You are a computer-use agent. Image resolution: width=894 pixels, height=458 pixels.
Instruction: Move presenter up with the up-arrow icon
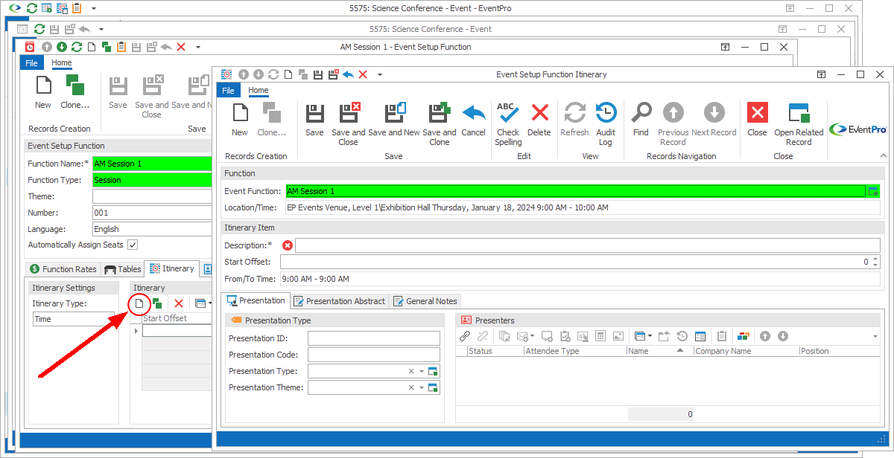point(765,336)
